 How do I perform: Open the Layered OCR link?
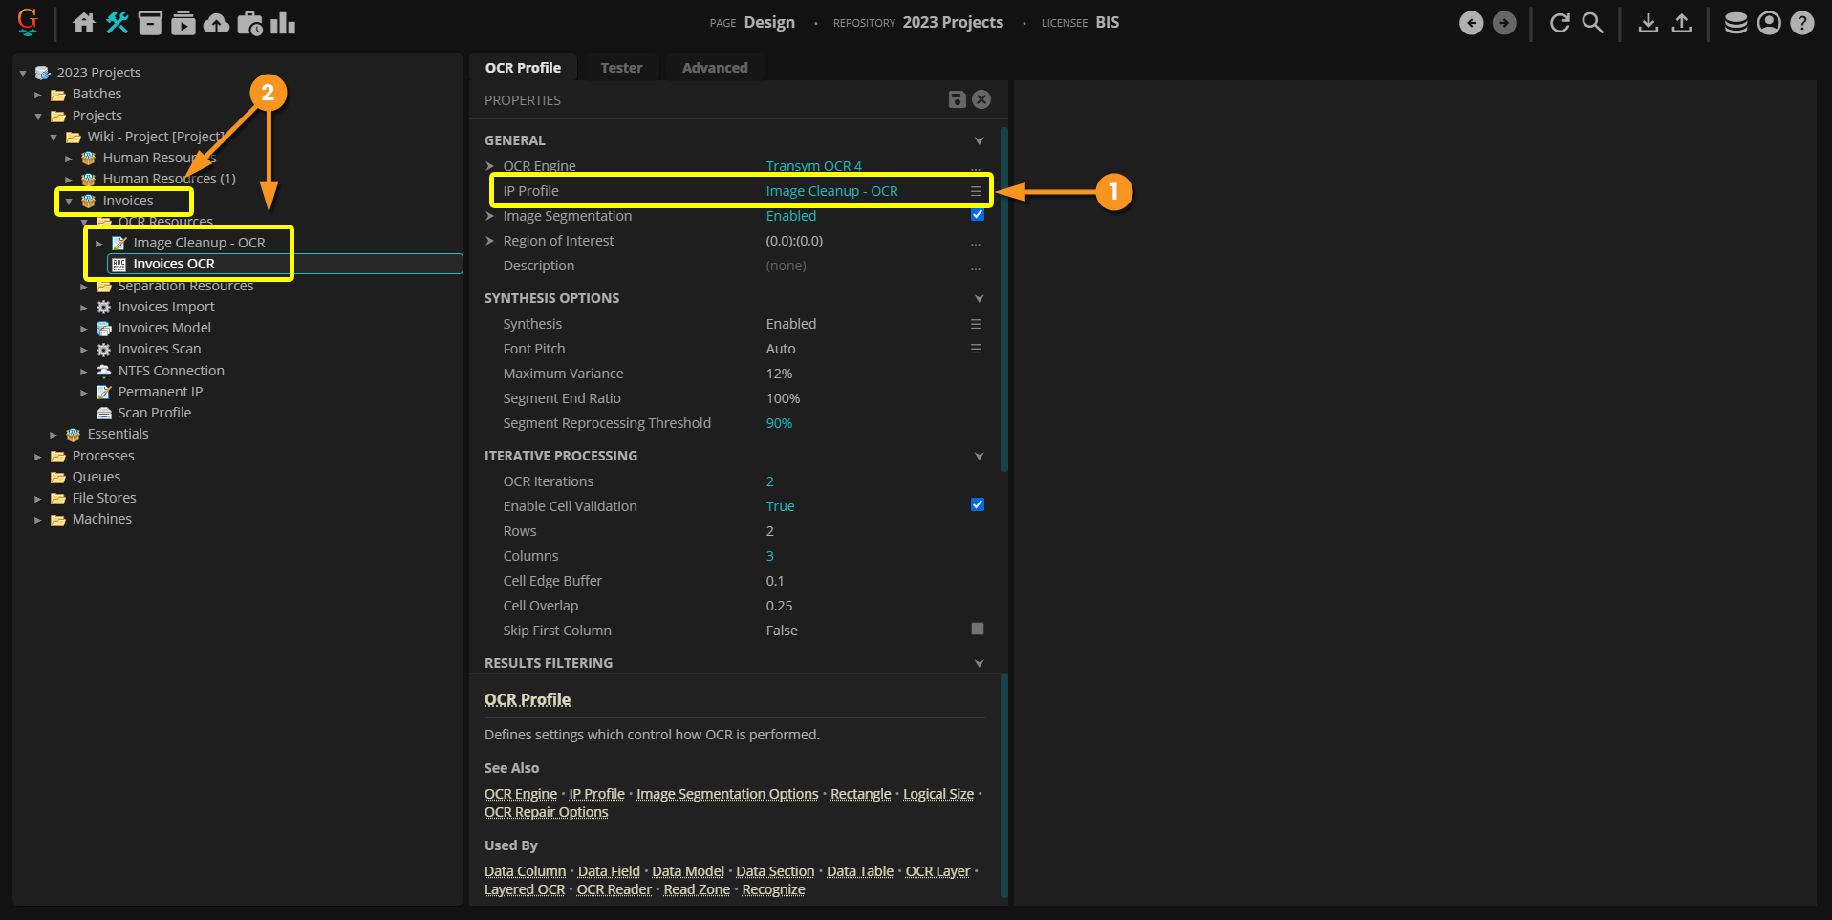click(525, 889)
